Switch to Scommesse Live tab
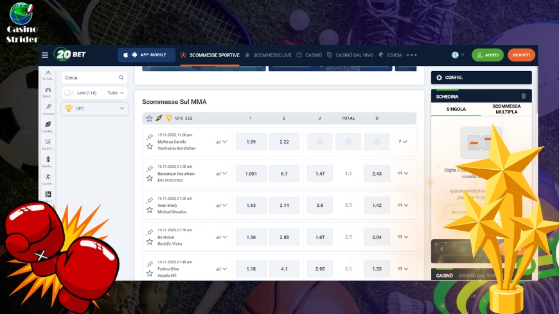 (x=268, y=55)
